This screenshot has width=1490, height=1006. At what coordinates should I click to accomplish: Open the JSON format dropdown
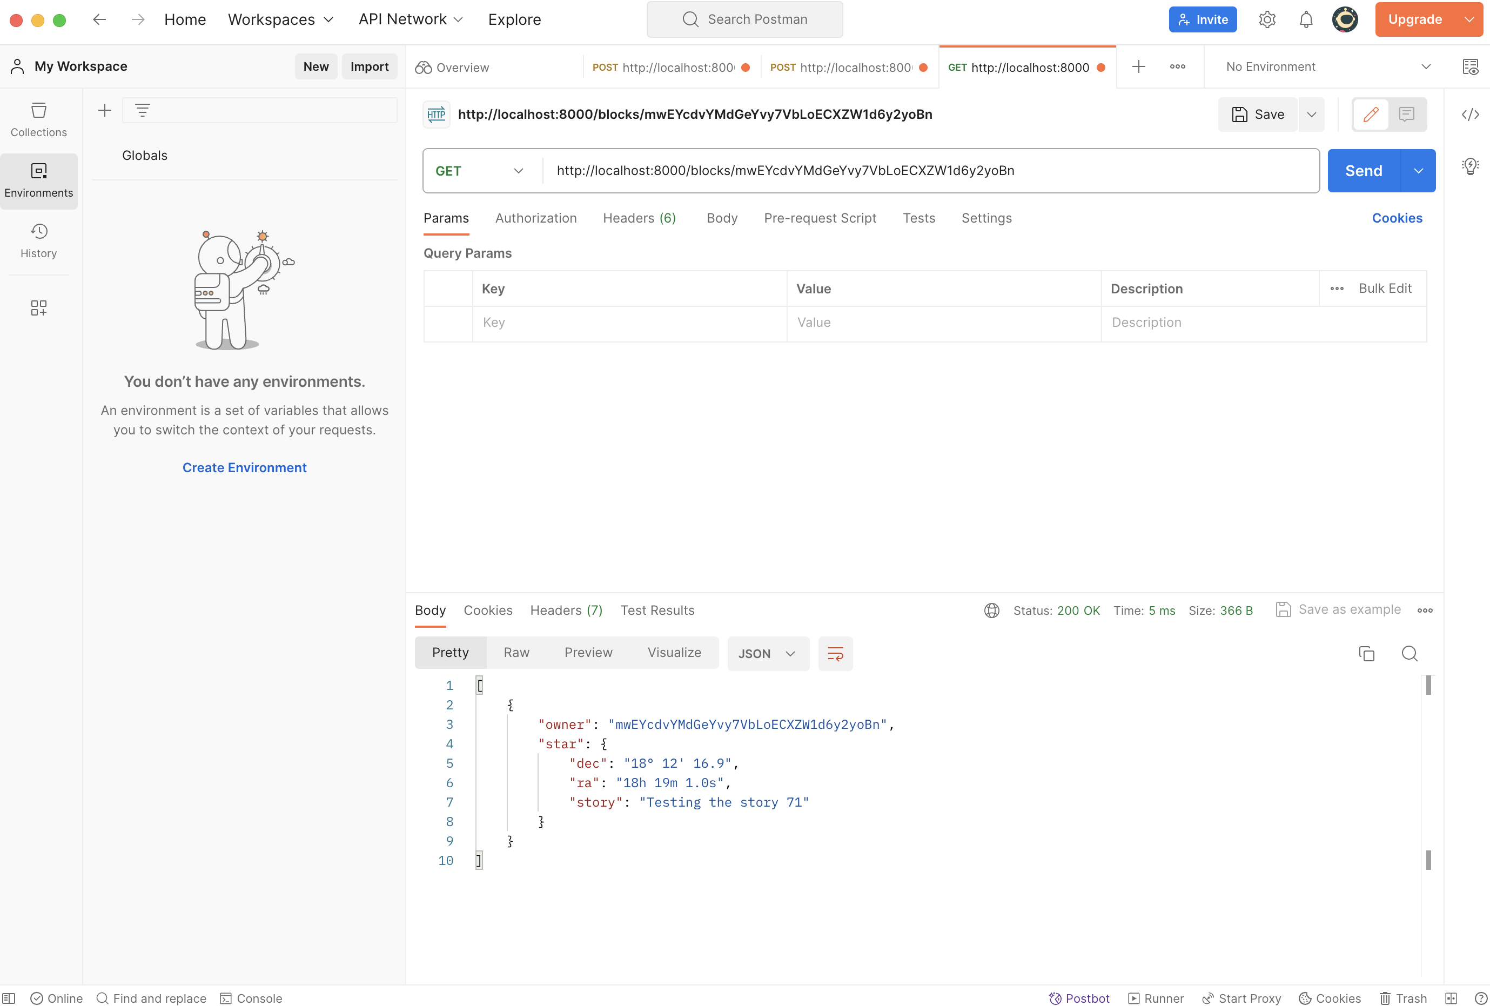(x=767, y=653)
